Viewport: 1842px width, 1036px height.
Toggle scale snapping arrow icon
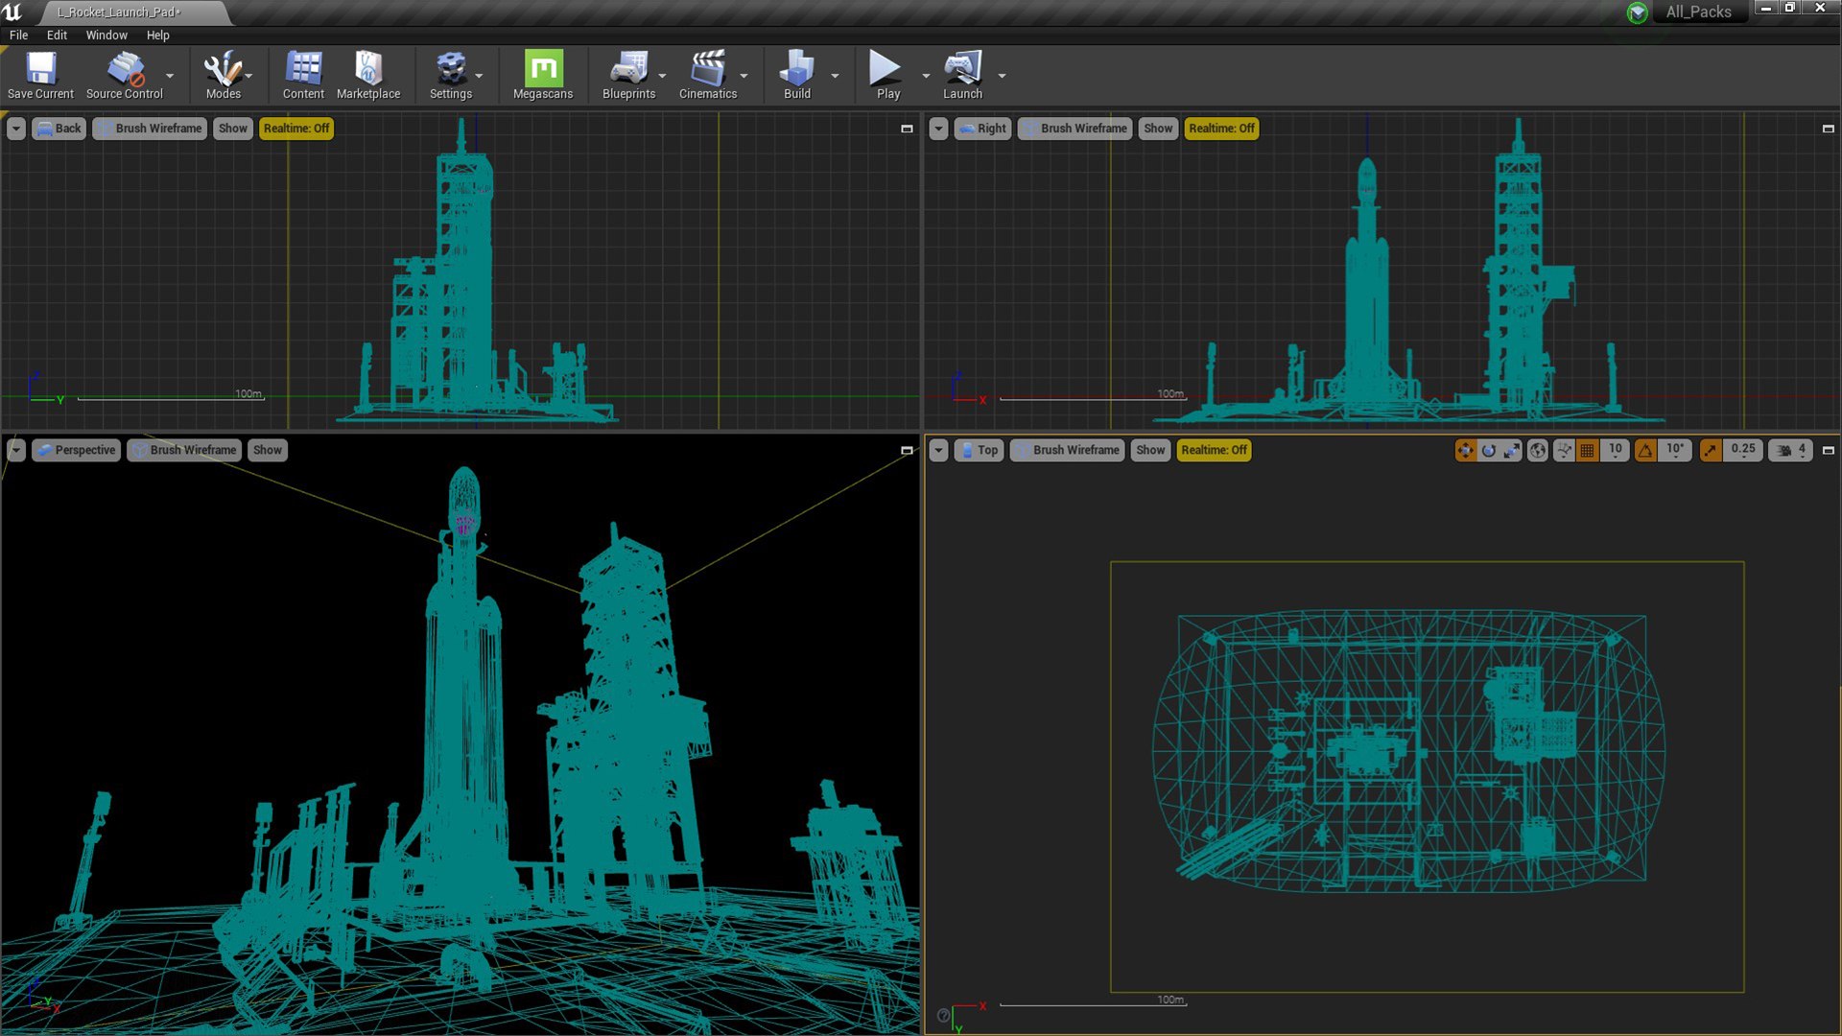pyautogui.click(x=1711, y=450)
